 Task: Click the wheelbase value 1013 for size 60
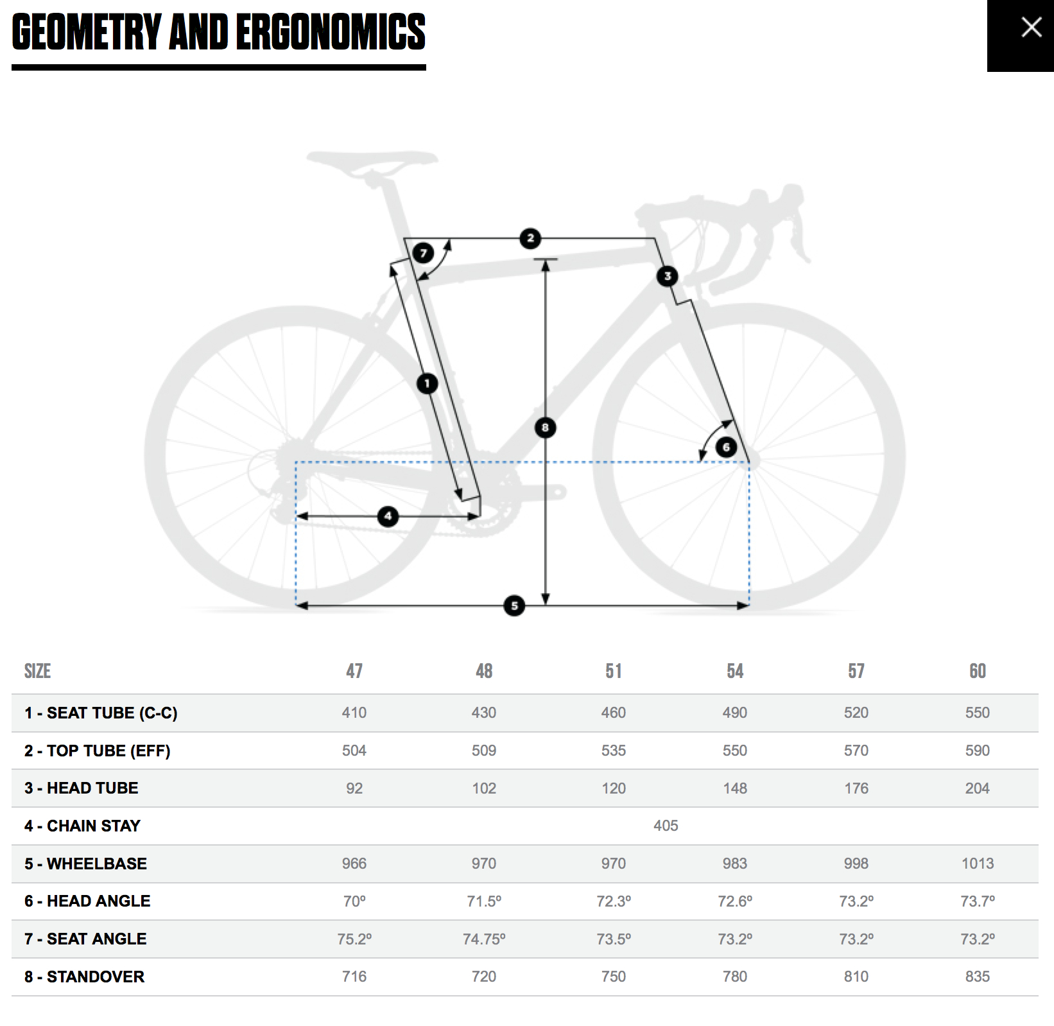pos(977,864)
